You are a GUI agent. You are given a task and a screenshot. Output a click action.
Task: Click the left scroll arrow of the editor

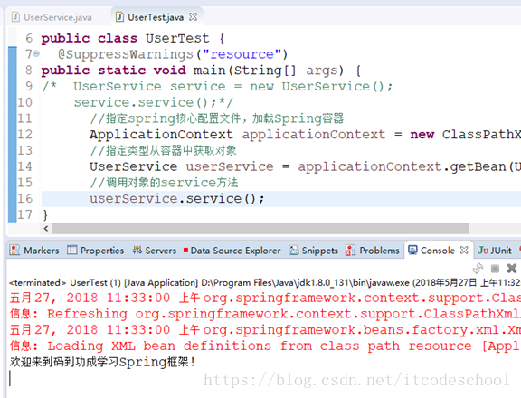pos(46,229)
